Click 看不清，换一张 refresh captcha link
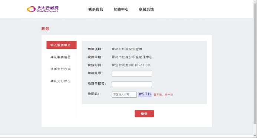Viewport: 257px width, 138px height. click(x=163, y=95)
